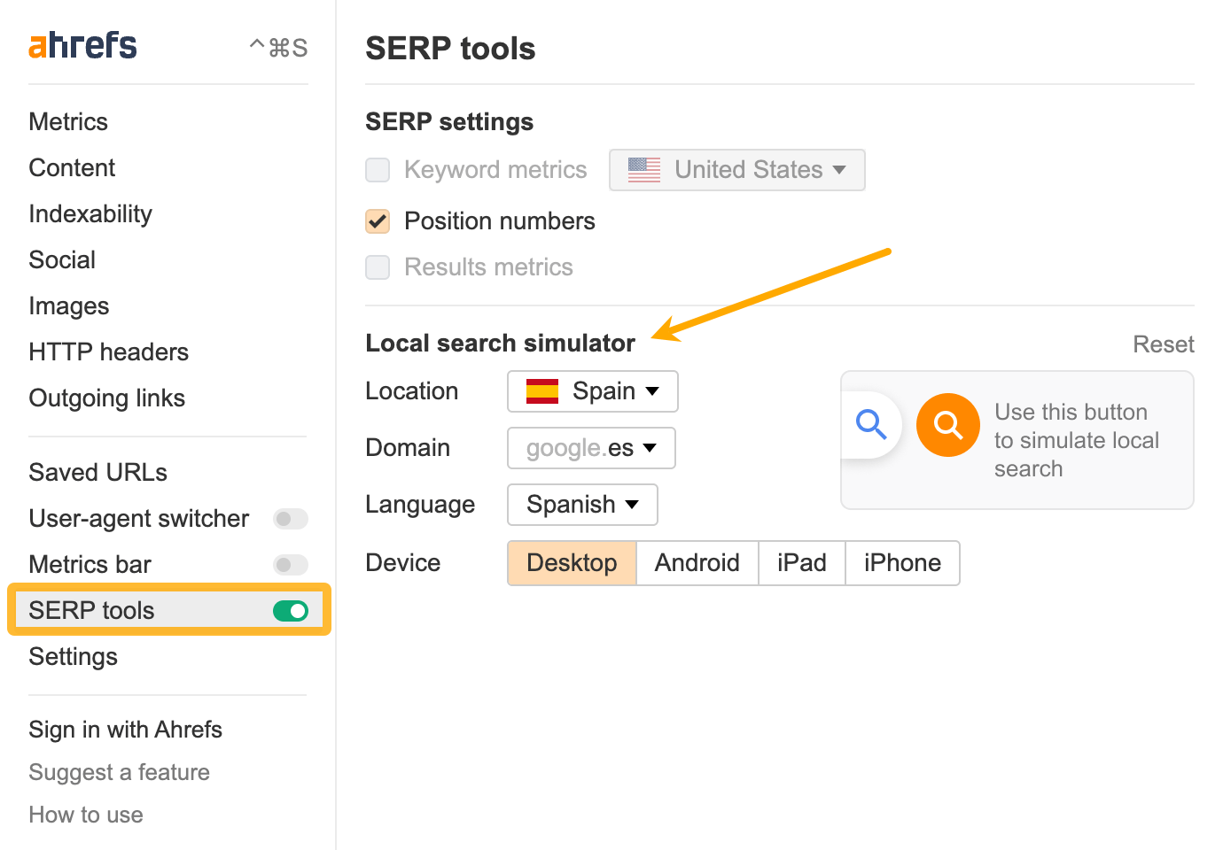Image resolution: width=1223 pixels, height=850 pixels.
Task: Open the google.es Domain dropdown
Action: 590,448
